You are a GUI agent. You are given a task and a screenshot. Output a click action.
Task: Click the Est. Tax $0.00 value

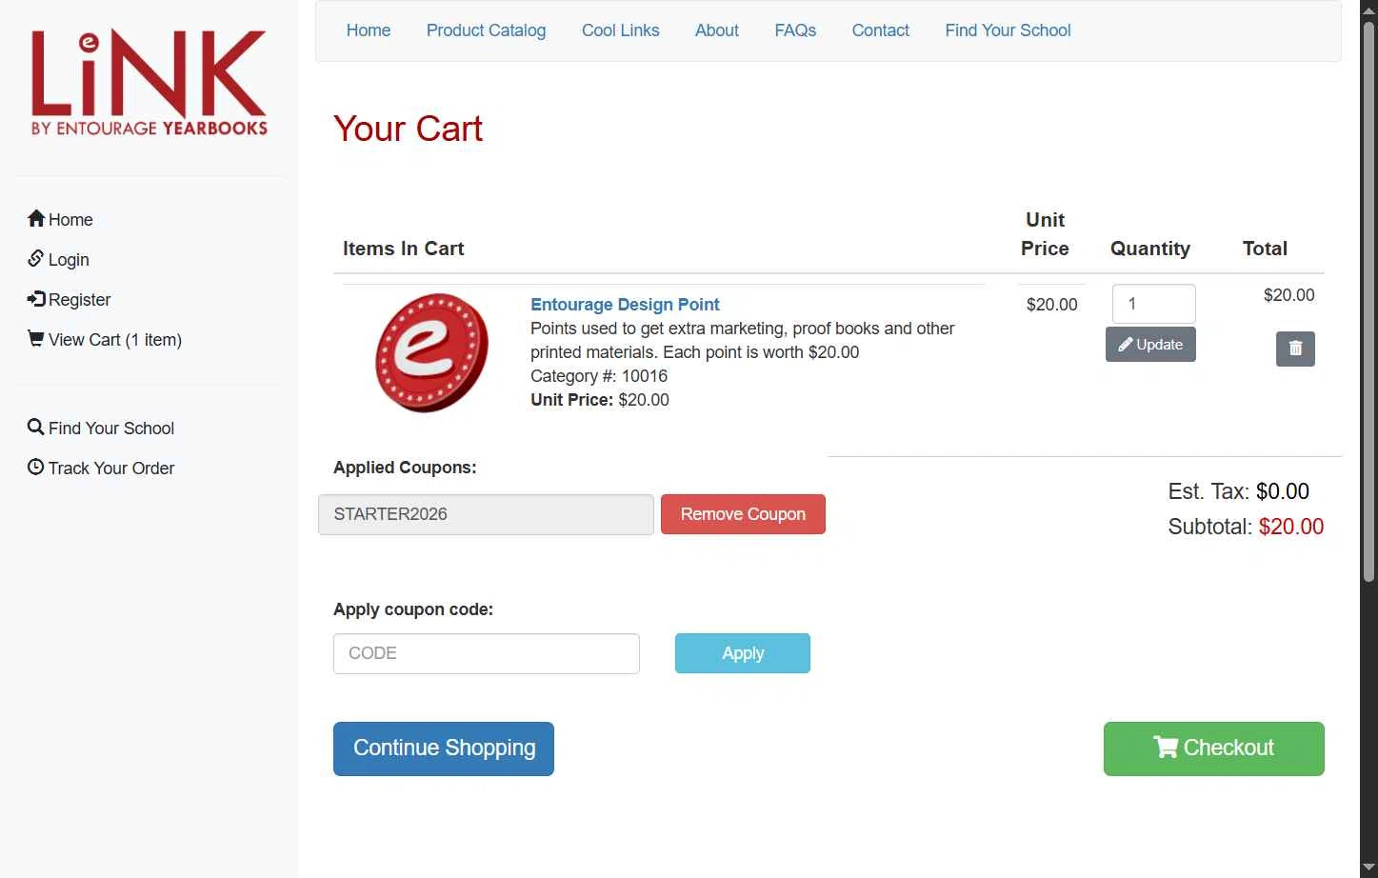click(1283, 491)
